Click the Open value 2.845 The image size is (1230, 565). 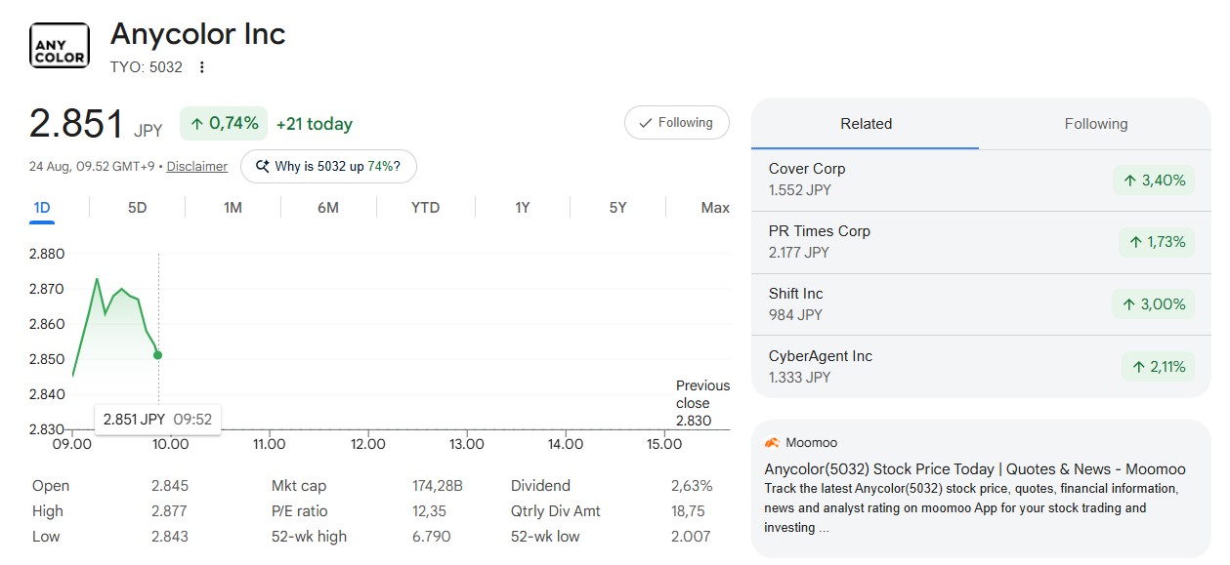pyautogui.click(x=170, y=486)
